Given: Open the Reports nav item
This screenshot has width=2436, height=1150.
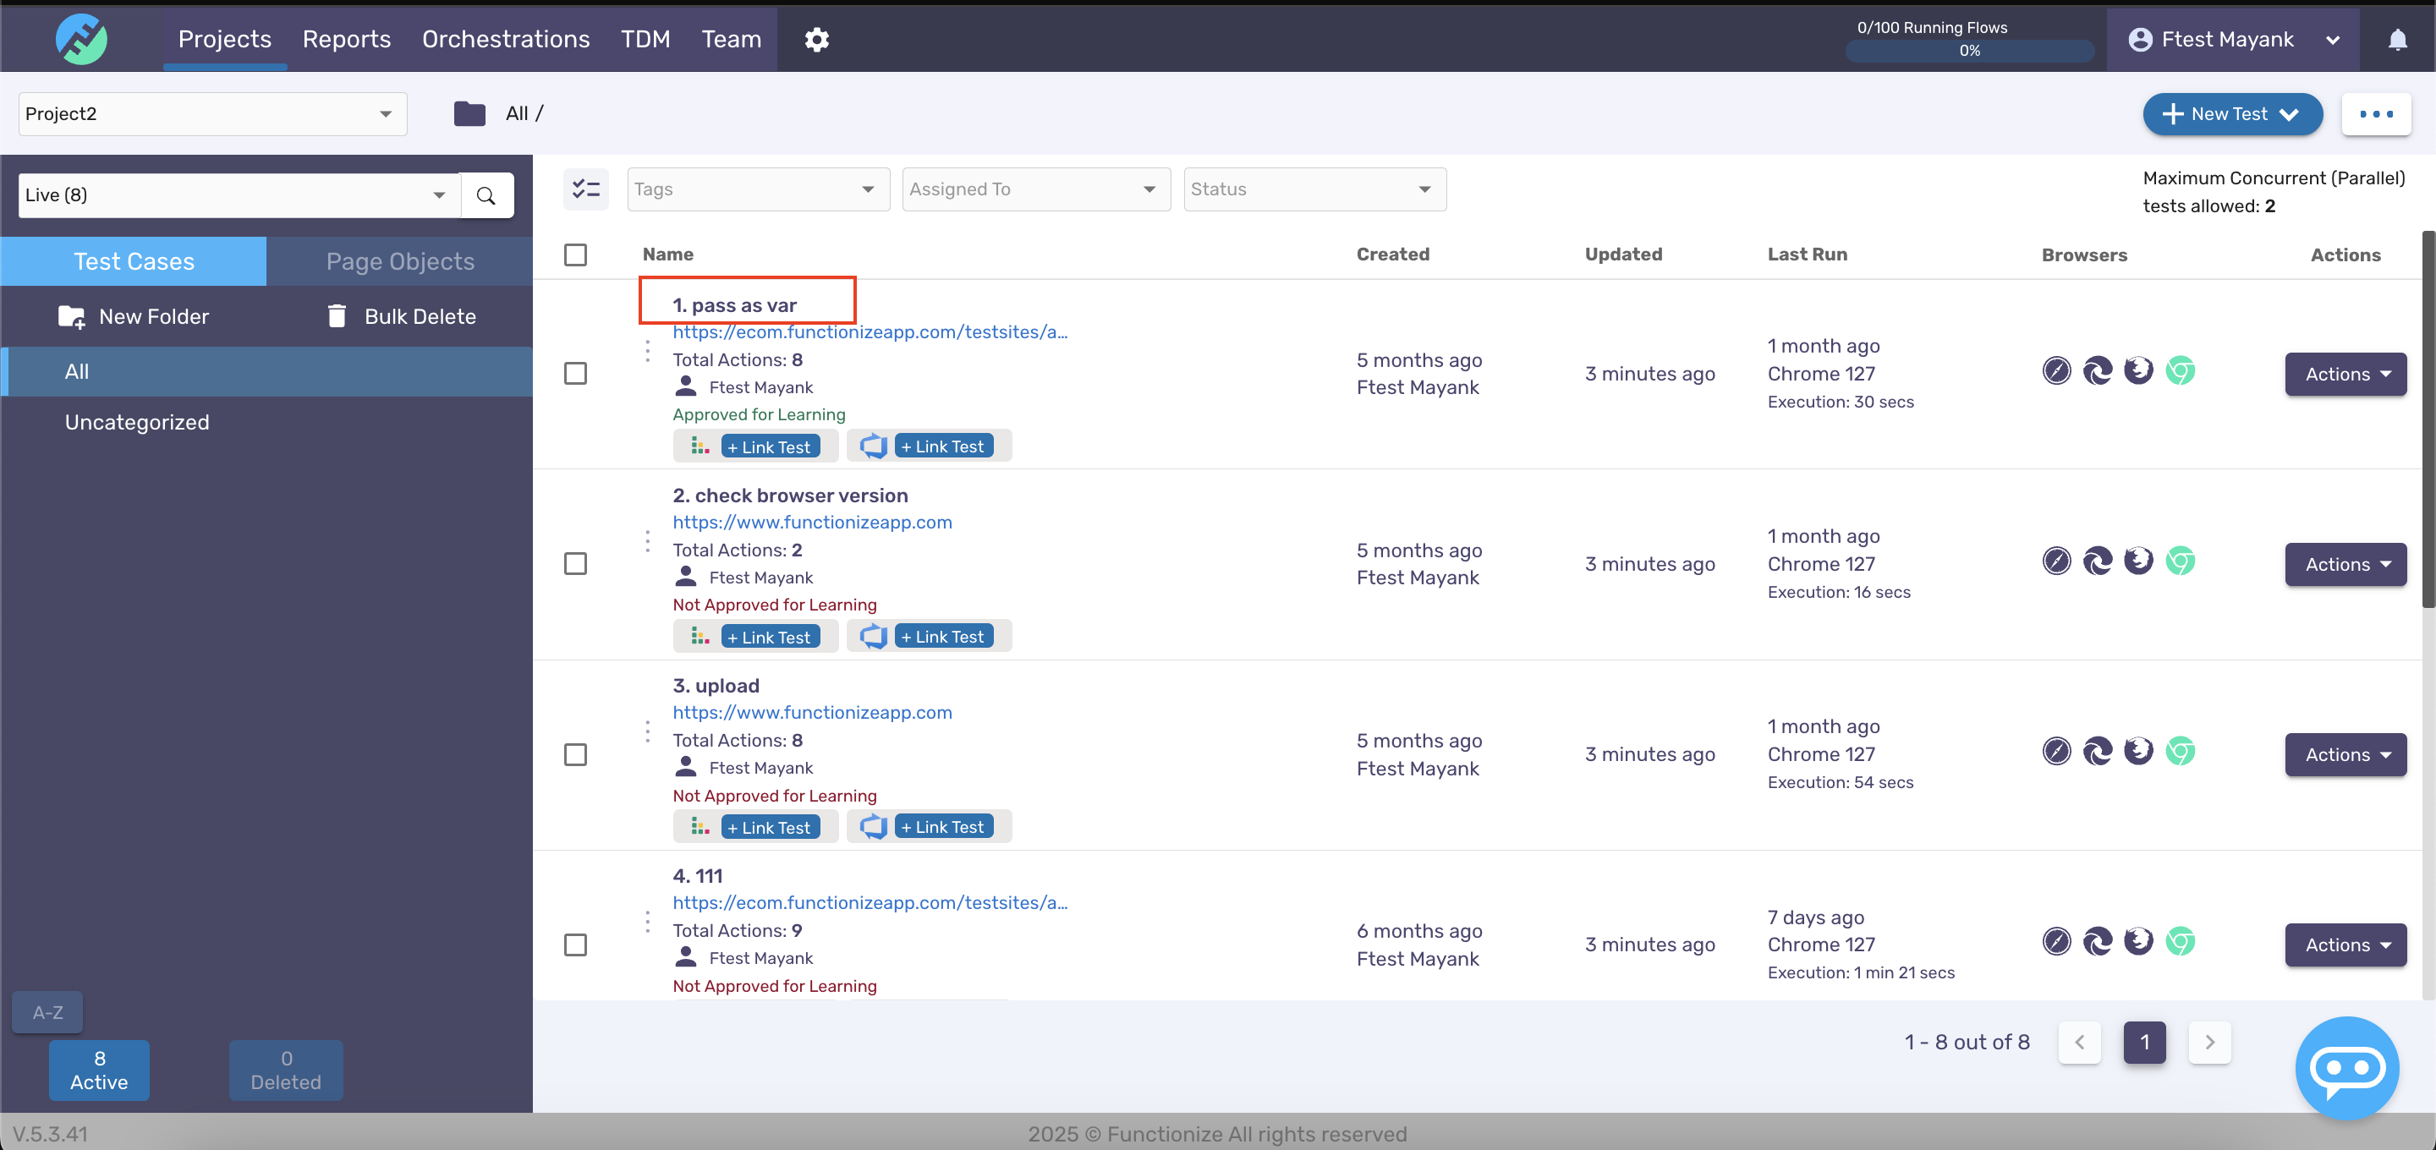Looking at the screenshot, I should click(x=346, y=39).
